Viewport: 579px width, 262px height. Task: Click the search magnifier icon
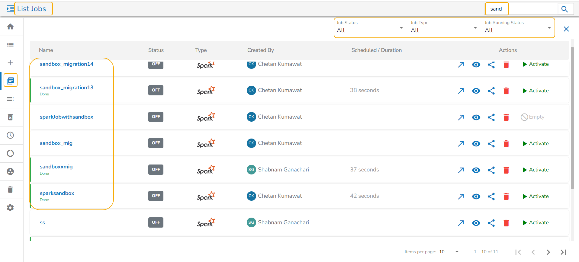pyautogui.click(x=564, y=9)
